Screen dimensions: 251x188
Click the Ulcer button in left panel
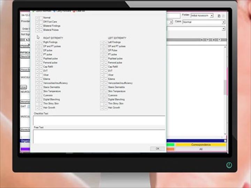[23, 87]
